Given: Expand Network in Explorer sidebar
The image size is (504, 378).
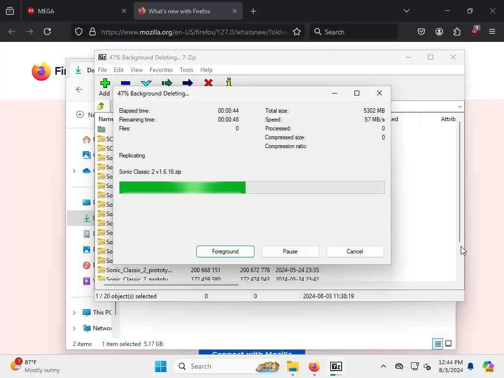Looking at the screenshot, I should (74, 328).
